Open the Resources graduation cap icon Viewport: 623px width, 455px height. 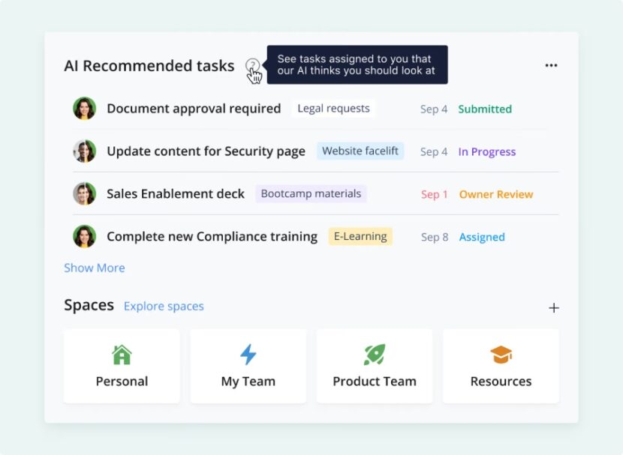[500, 352]
